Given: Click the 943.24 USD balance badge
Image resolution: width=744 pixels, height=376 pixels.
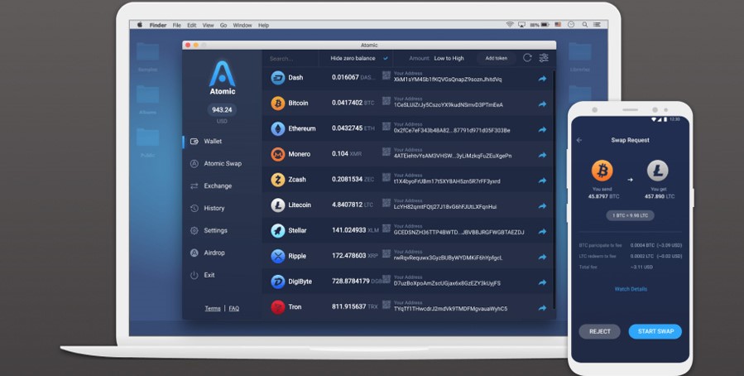Looking at the screenshot, I should 222,109.
